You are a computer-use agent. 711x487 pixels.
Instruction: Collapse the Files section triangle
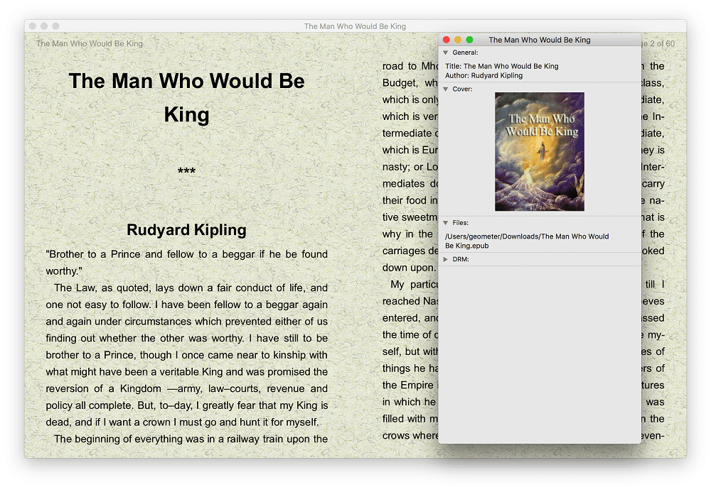click(x=446, y=223)
